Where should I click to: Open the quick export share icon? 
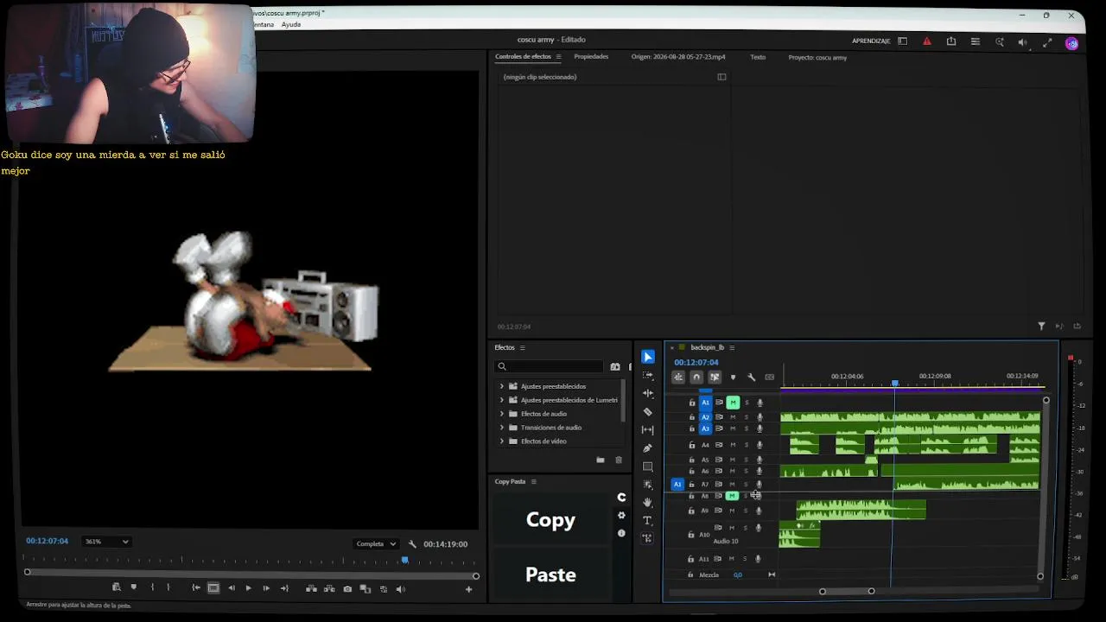(951, 41)
